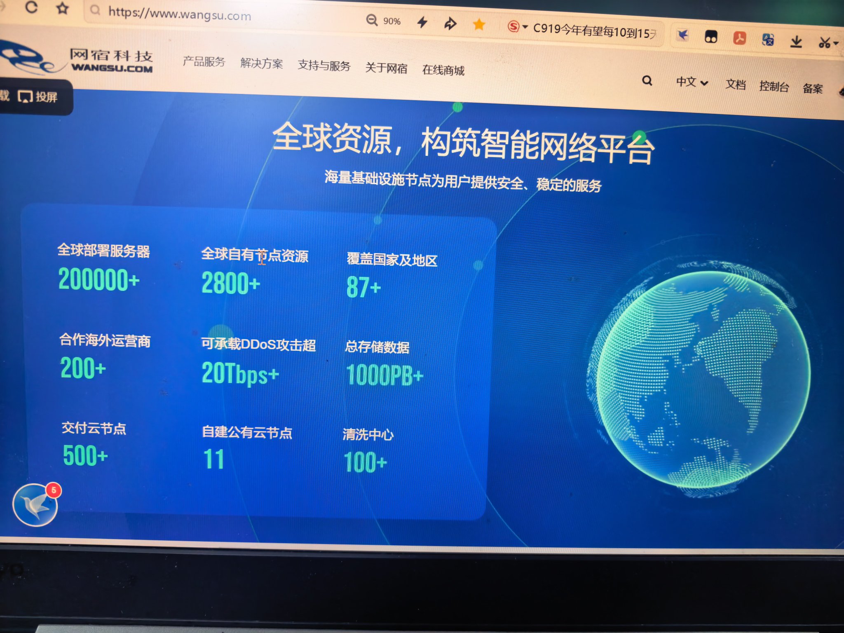Open the 解决方案 navigation menu
The width and height of the screenshot is (844, 633).
coord(261,63)
